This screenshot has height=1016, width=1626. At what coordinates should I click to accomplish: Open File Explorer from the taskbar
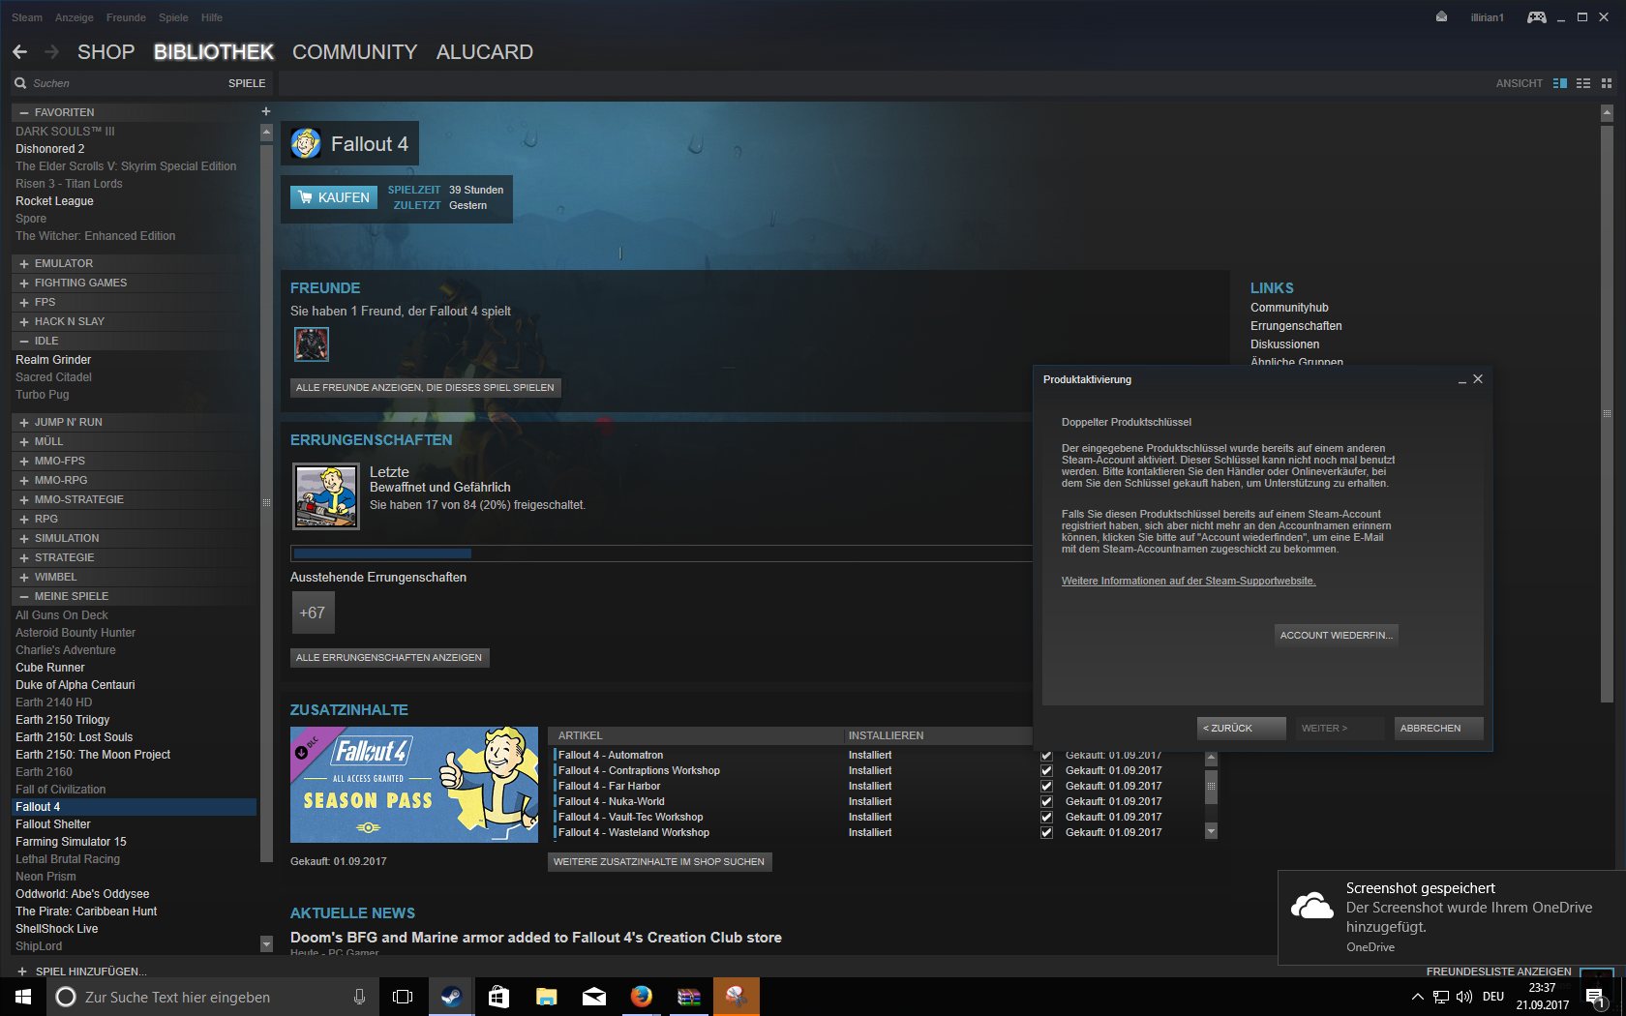[x=546, y=997]
